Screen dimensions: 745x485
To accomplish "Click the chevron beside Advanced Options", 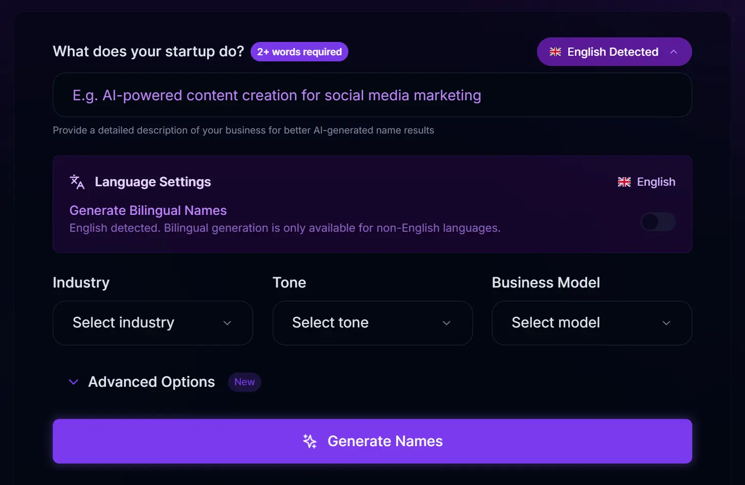I will click(x=73, y=382).
